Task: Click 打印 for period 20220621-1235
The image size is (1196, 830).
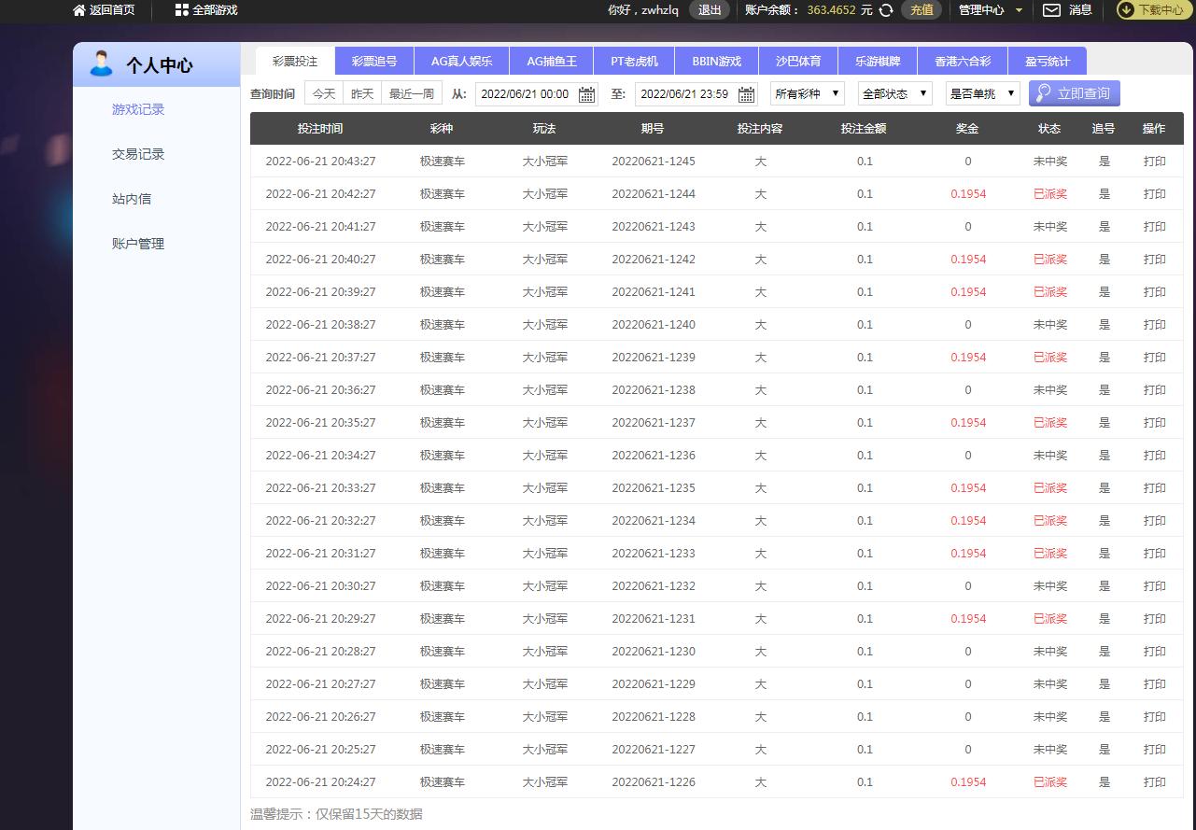Action: (1155, 487)
